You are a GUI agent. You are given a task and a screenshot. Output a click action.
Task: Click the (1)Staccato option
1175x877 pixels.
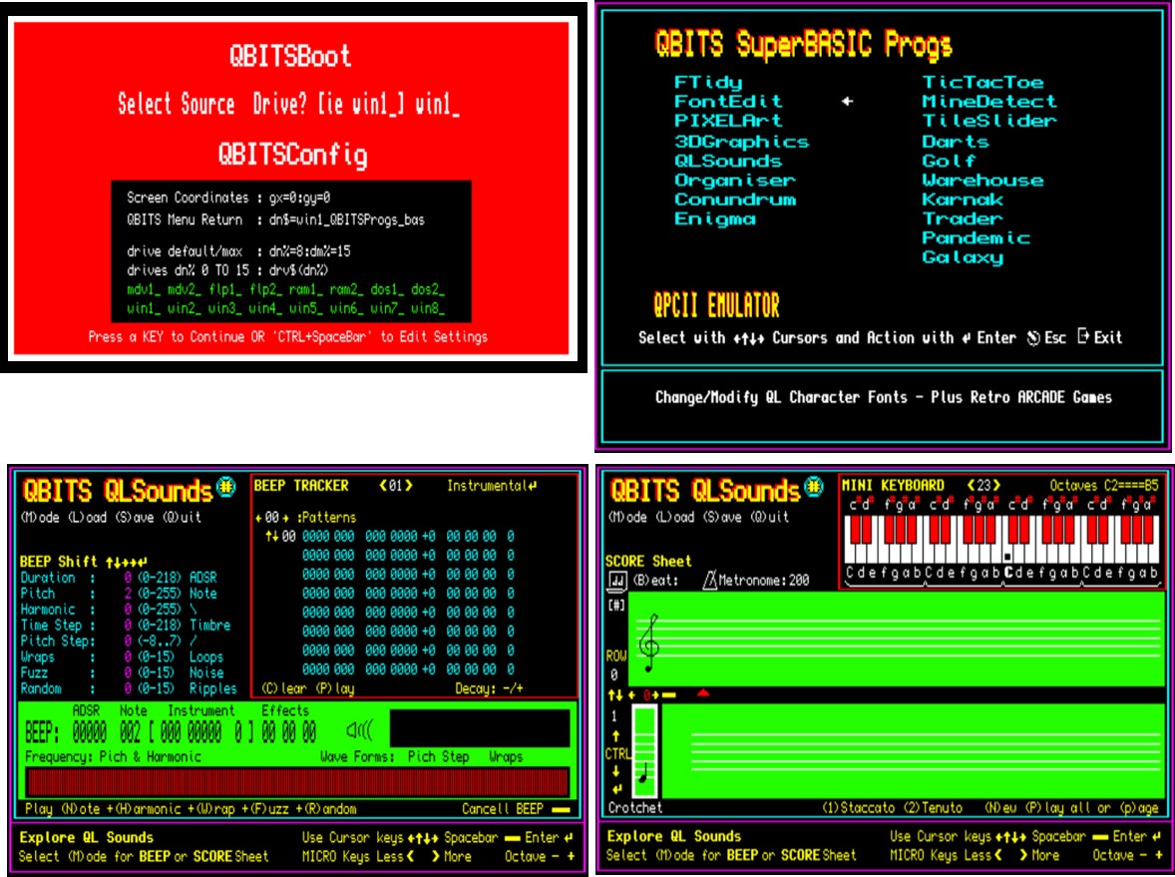[x=859, y=808]
